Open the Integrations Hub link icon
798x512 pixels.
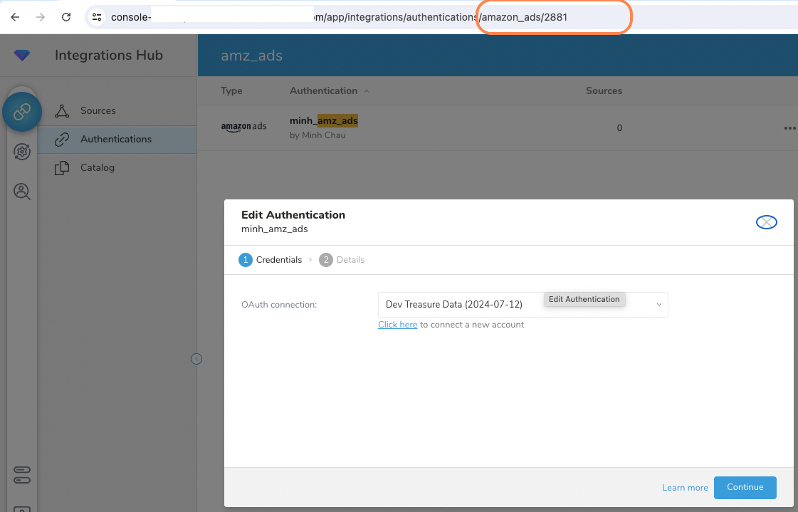pyautogui.click(x=22, y=111)
